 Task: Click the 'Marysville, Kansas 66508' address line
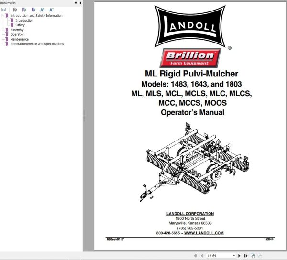click(190, 223)
